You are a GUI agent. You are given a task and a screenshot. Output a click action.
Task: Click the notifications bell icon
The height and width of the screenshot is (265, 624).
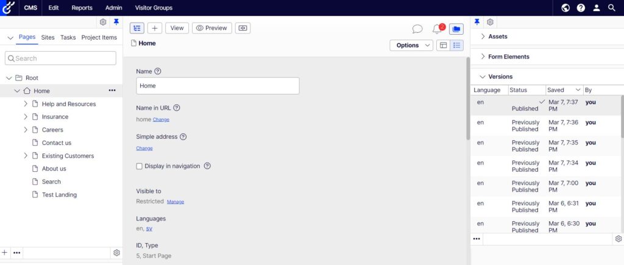[437, 29]
